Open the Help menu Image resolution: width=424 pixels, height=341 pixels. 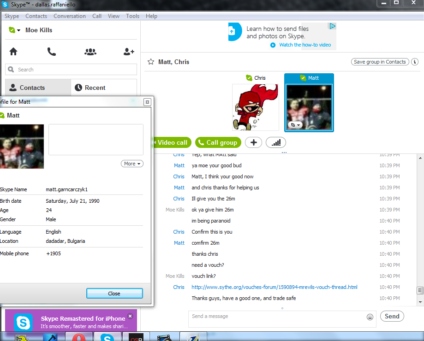[x=151, y=16]
